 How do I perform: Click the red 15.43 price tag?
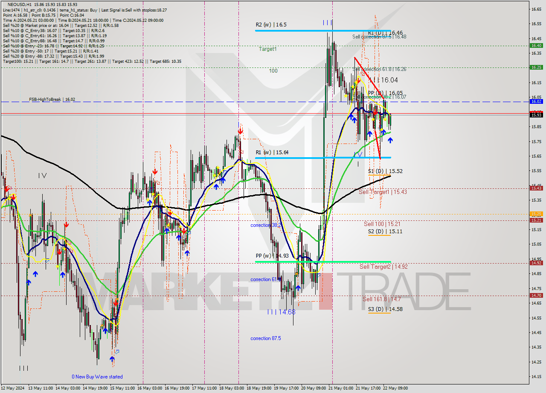point(536,188)
